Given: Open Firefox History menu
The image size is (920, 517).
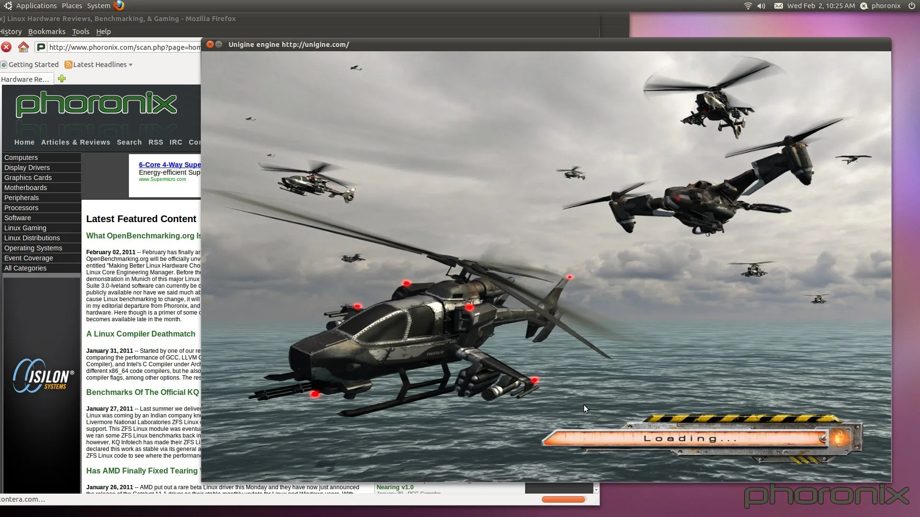Looking at the screenshot, I should click(11, 32).
